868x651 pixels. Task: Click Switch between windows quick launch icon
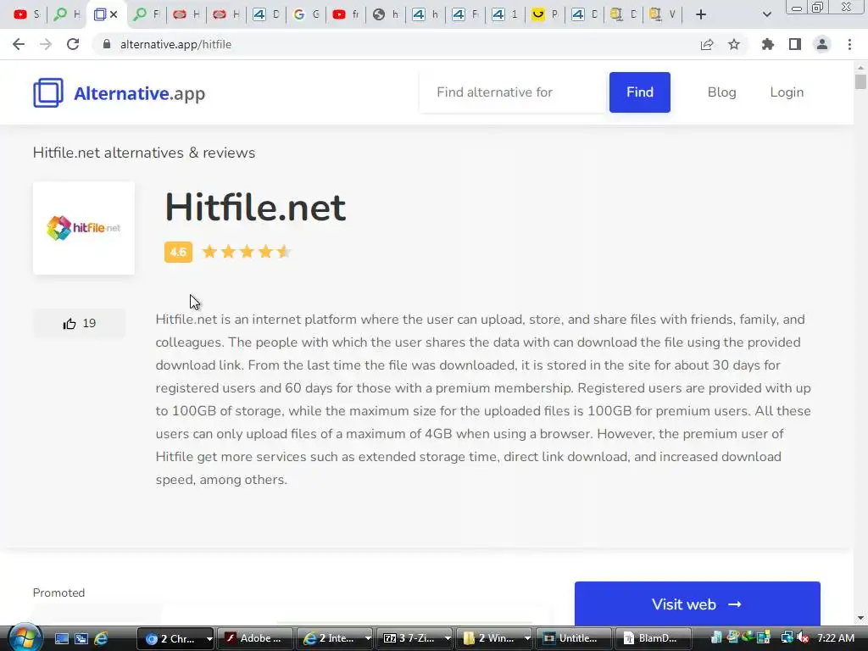point(81,638)
